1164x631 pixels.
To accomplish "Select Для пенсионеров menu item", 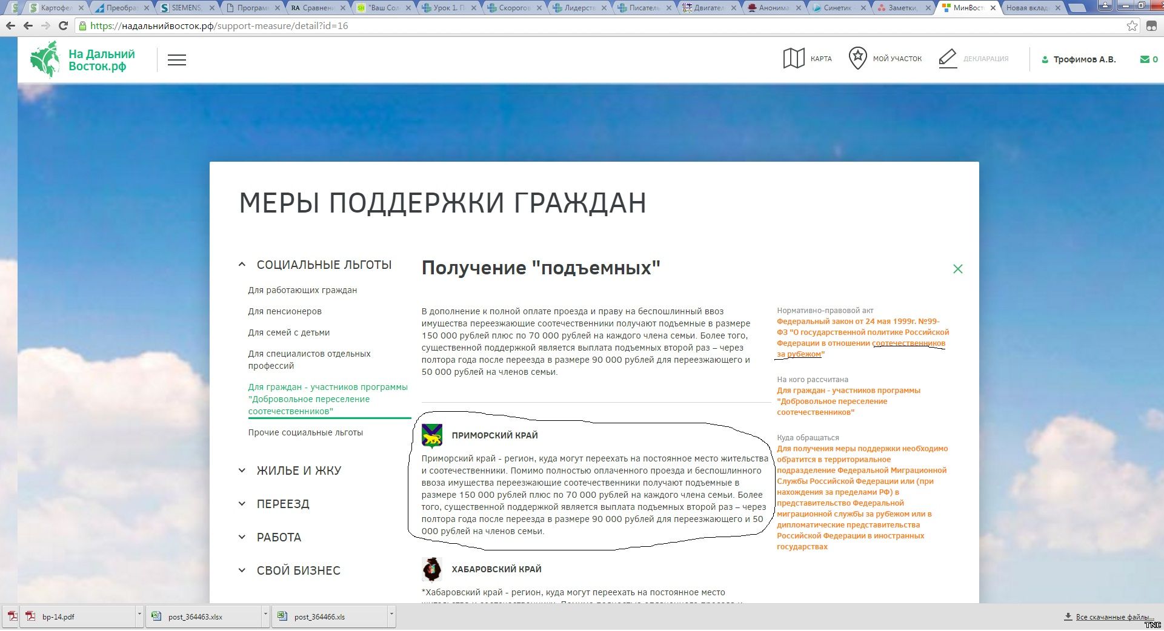I will (x=285, y=311).
